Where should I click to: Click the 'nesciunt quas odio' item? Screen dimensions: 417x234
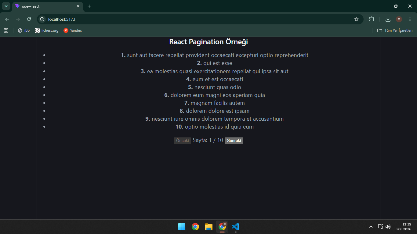[215, 87]
